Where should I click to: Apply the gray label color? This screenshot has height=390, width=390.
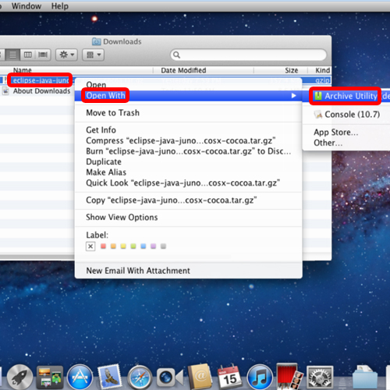point(163,246)
